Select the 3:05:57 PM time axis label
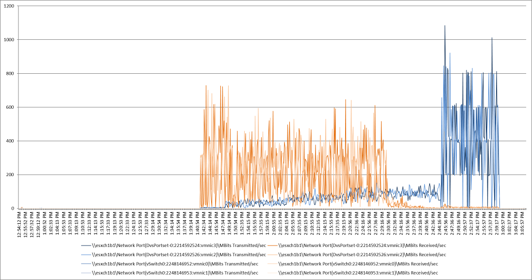 tap(522, 224)
